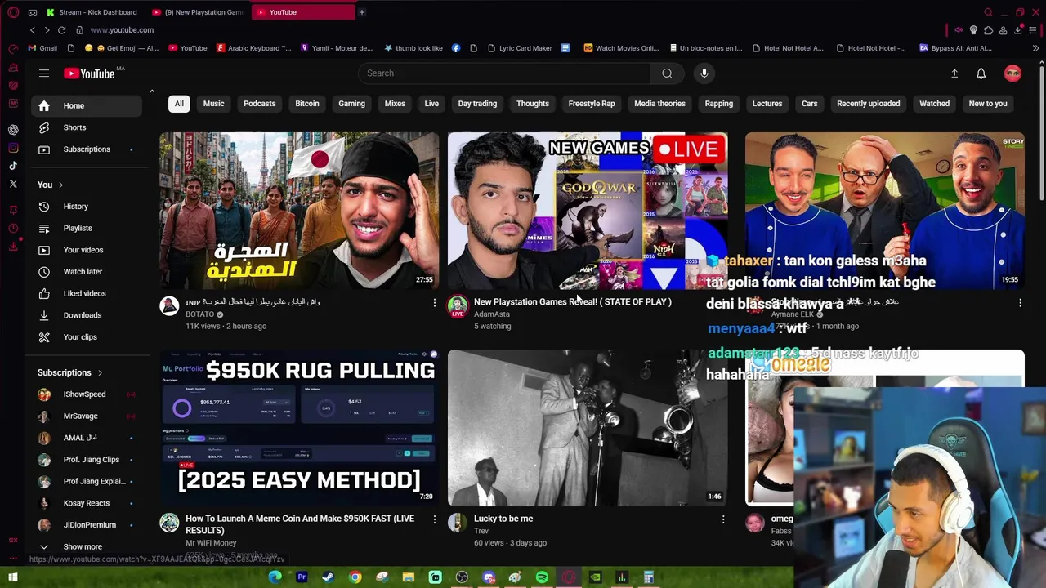1046x588 pixels.
Task: Open the Mr WiFi Money channel link
Action: point(211,543)
